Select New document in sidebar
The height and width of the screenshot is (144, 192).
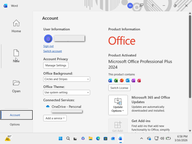click(x=16, y=56)
